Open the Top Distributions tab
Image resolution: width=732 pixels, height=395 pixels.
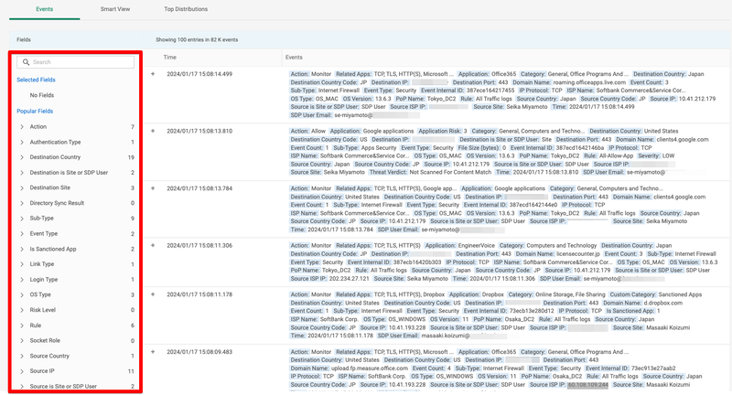pyautogui.click(x=186, y=9)
